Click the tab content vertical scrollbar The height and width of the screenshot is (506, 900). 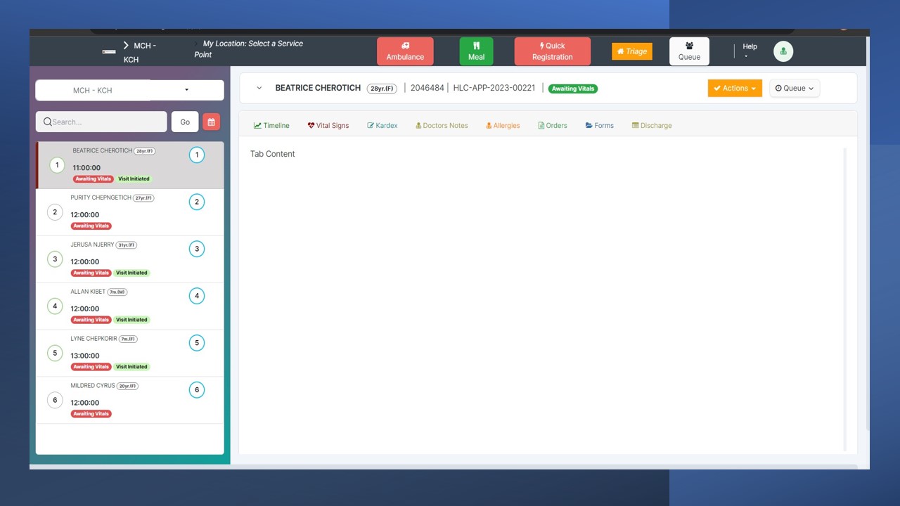[x=845, y=299]
